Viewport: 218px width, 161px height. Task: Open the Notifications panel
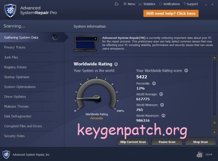[x=169, y=4]
